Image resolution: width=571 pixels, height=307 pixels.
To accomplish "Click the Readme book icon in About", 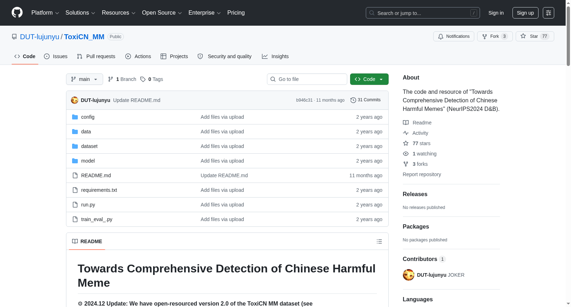I will pyautogui.click(x=406, y=123).
